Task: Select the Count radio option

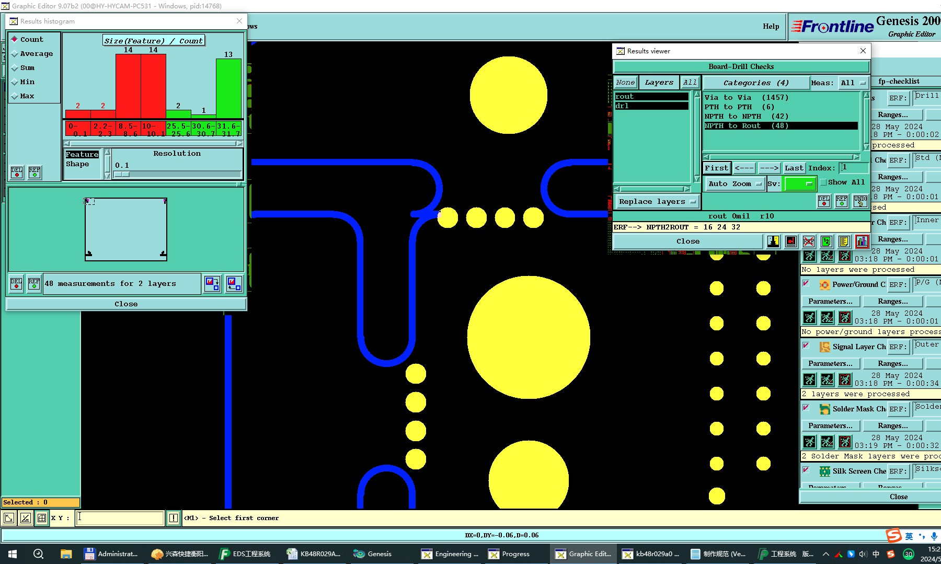Action: click(x=27, y=39)
